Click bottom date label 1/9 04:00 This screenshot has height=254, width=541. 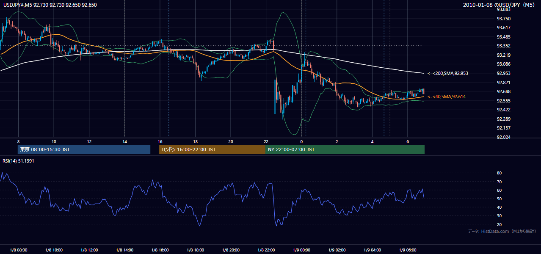pyautogui.click(x=372, y=250)
